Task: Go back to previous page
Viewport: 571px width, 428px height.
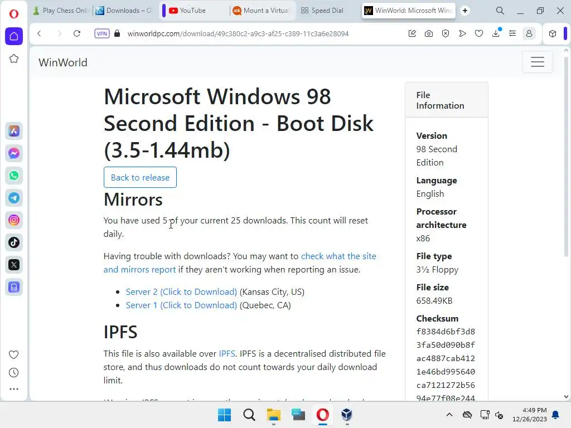Action: 40,33
